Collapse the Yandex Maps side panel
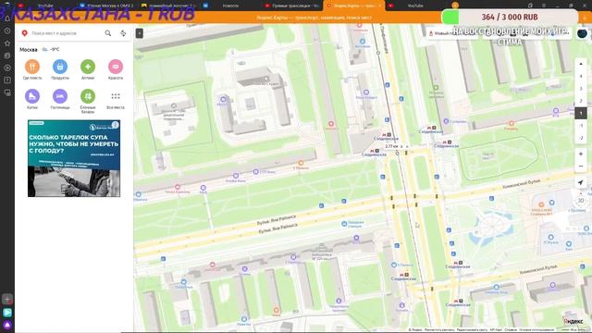The image size is (592, 333). click(140, 33)
